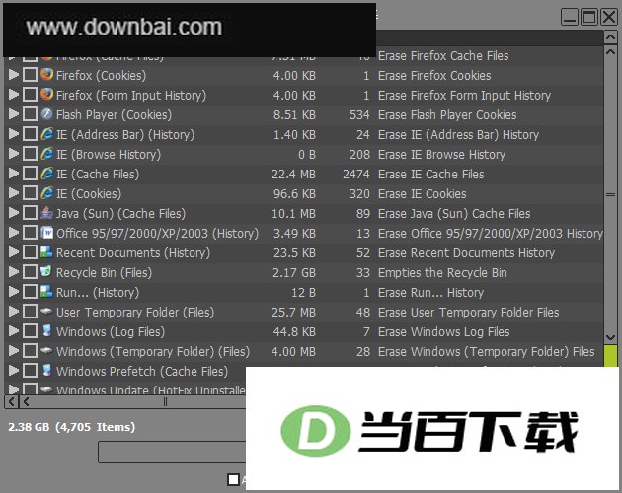The image size is (622, 493).
Task: Expand the Windows (Log Files) row
Action: coord(14,331)
